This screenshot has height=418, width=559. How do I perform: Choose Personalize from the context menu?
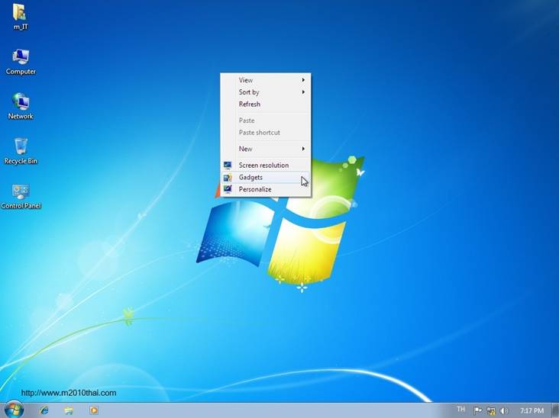[266, 189]
